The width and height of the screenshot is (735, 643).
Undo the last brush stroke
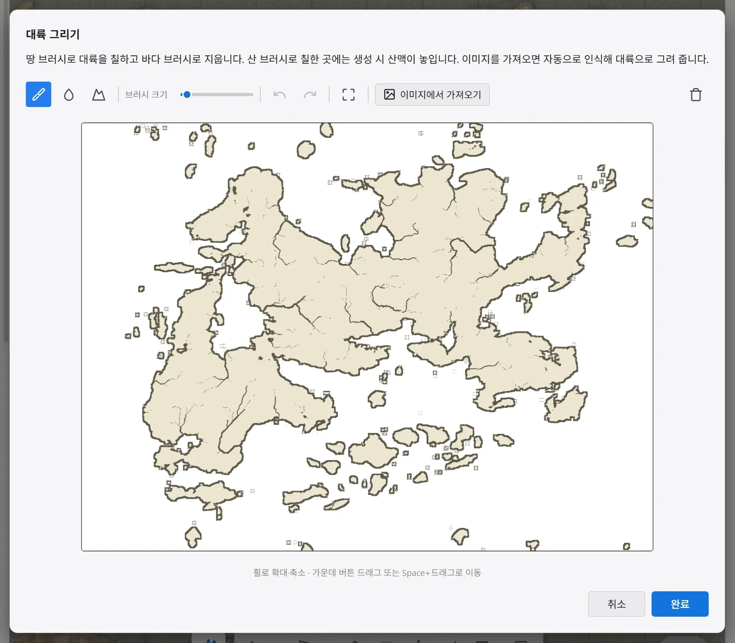click(280, 94)
